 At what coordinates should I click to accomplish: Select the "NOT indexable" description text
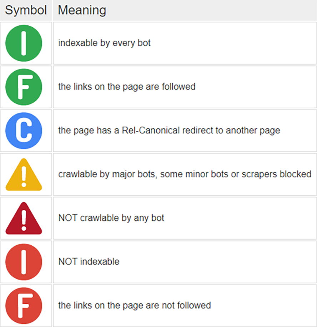[x=89, y=261]
